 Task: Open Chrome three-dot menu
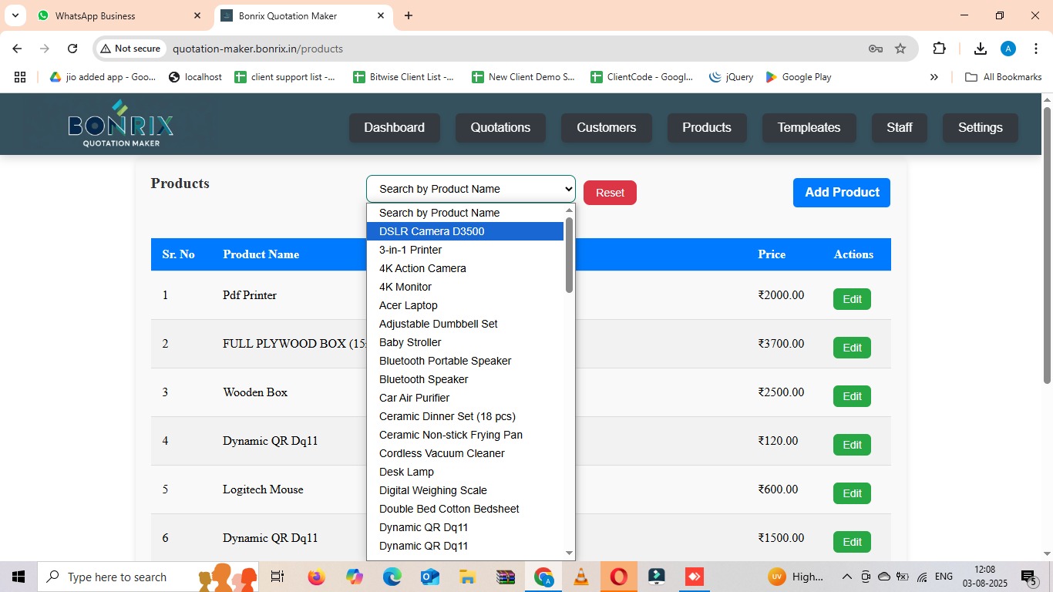(x=1036, y=49)
